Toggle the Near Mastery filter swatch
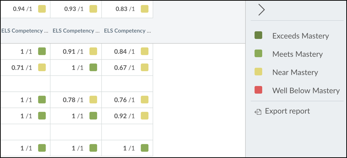Viewport: 347px width, 158px height. [x=258, y=72]
